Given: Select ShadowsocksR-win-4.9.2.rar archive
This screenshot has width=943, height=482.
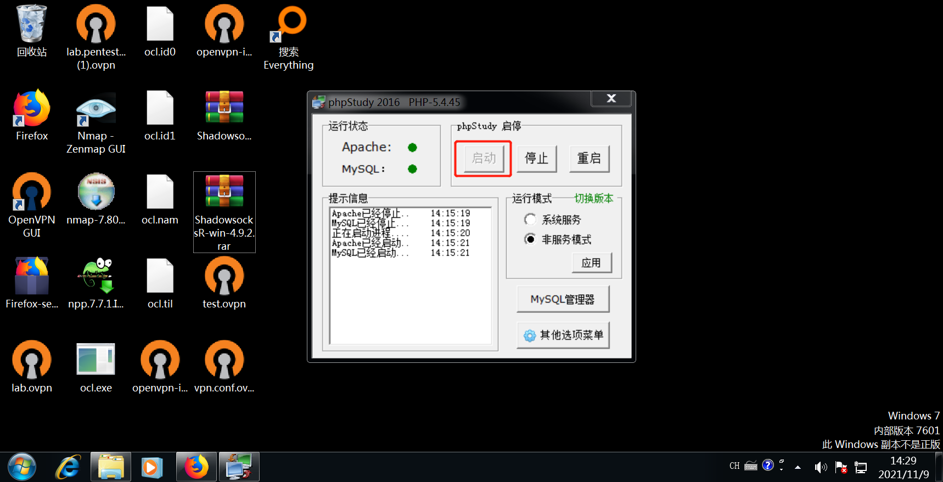Looking at the screenshot, I should coord(224,212).
